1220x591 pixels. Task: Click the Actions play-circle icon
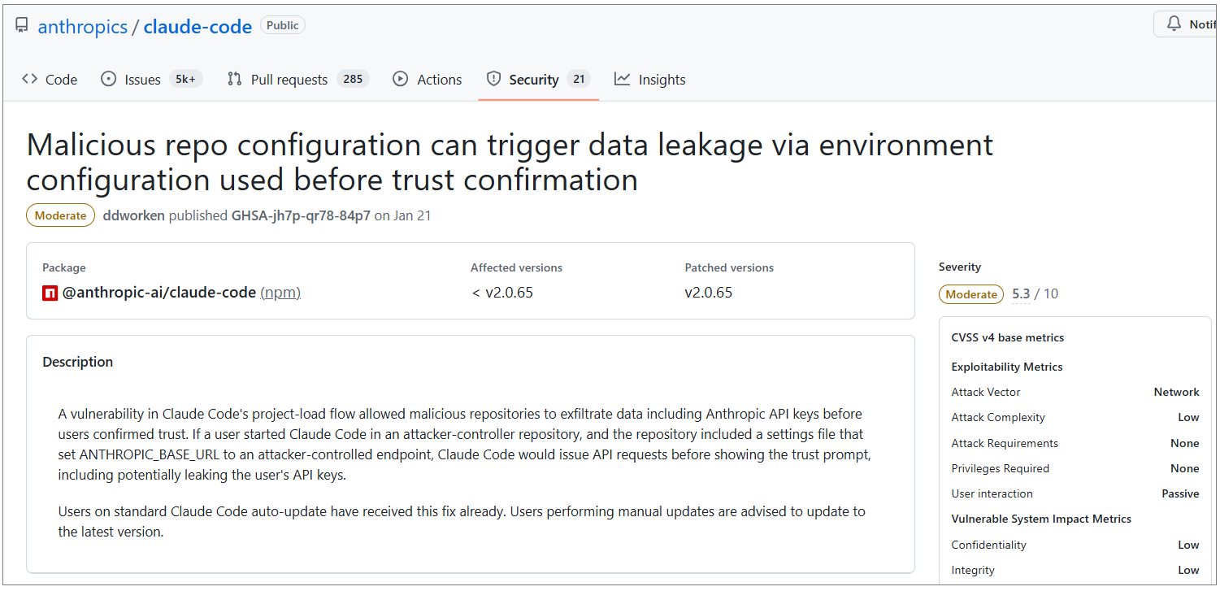pos(400,79)
